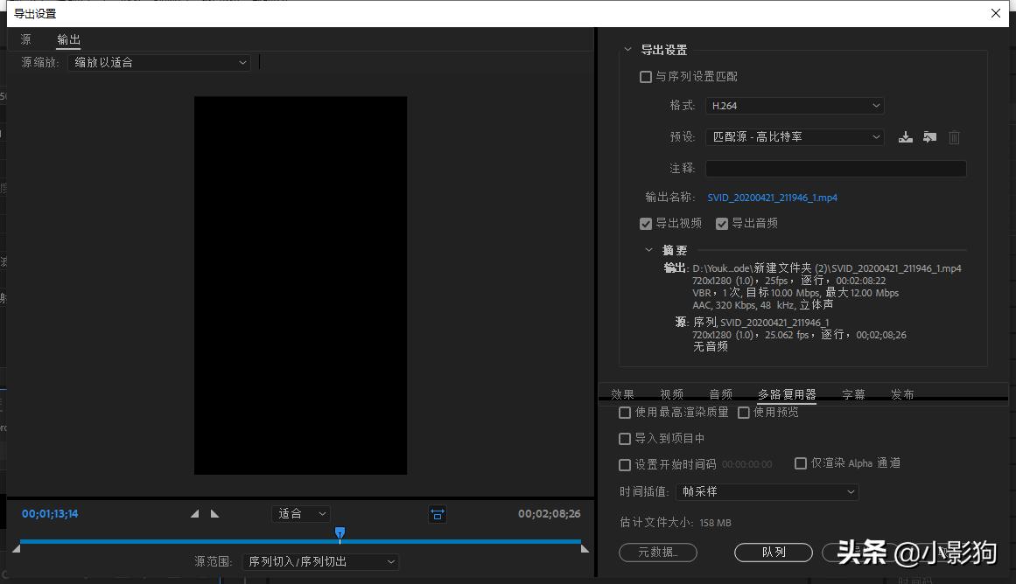Set the in point marker icon
The image size is (1016, 584).
pyautogui.click(x=195, y=513)
